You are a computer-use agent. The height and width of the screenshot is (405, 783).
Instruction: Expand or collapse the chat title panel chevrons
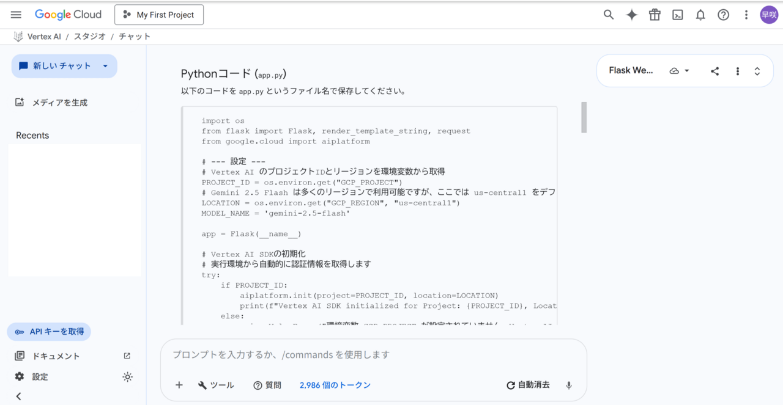coord(757,71)
